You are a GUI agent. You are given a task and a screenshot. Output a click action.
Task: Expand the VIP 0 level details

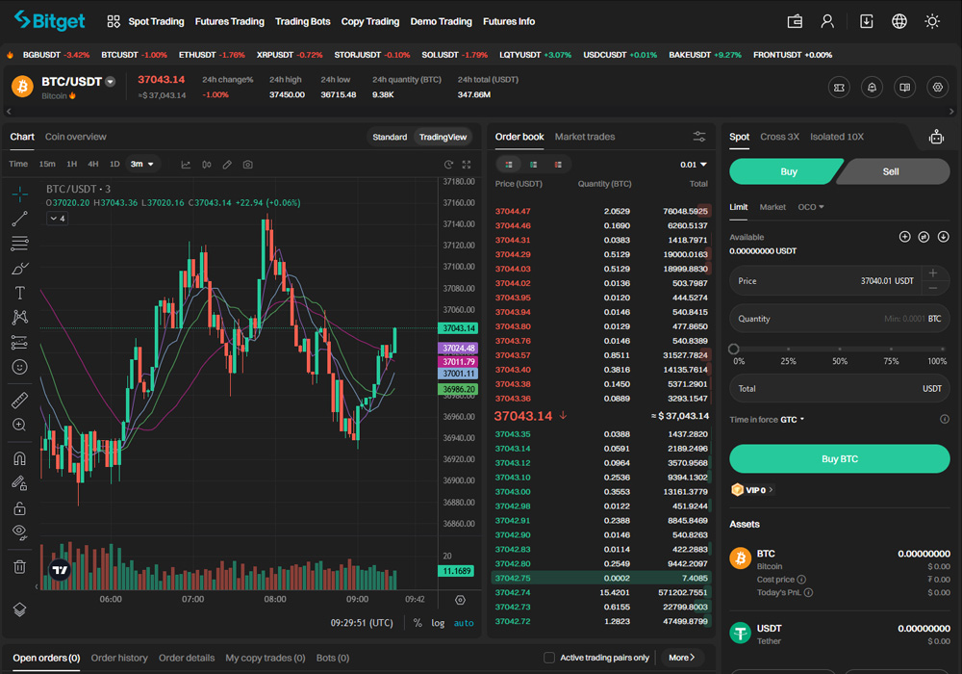click(753, 490)
